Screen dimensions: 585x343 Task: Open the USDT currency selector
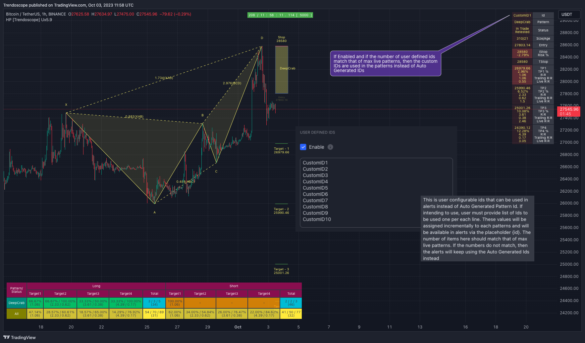[x=569, y=15]
